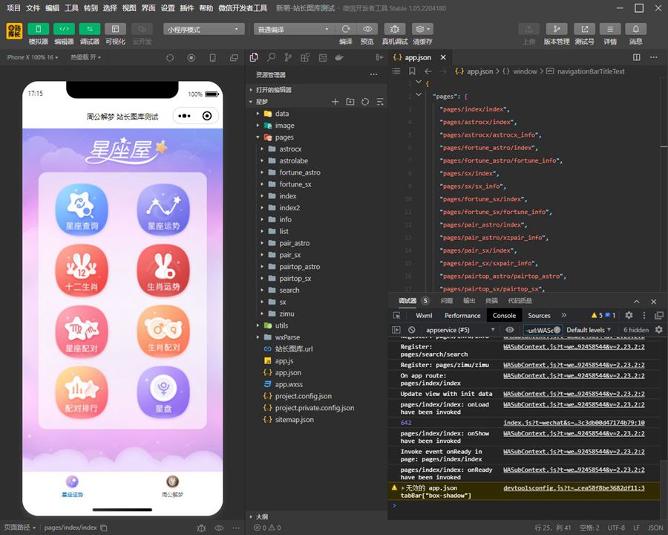The width and height of the screenshot is (668, 535).
Task: Click the console filter input field
Action: point(540,330)
